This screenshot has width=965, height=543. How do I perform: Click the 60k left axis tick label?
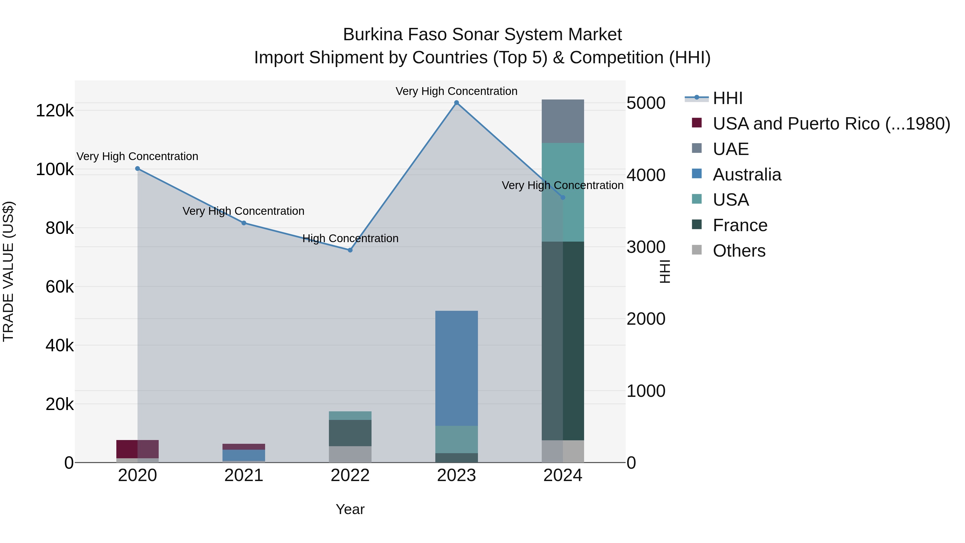(60, 287)
